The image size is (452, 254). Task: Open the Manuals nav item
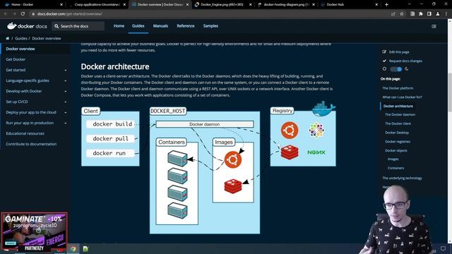point(160,26)
